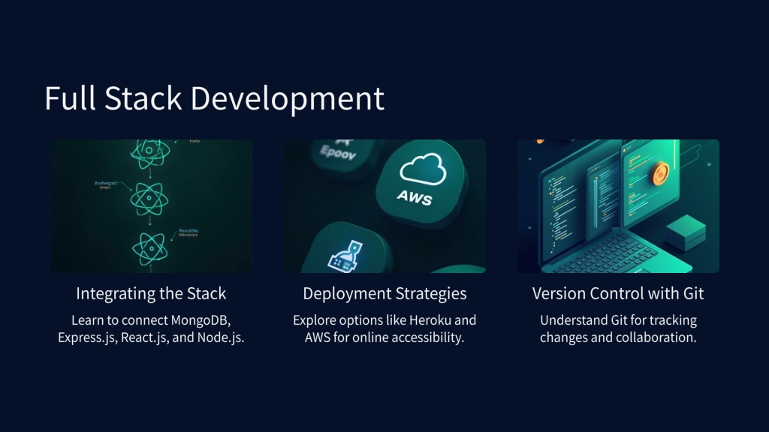Select the Heroku and AWS description text
Image resolution: width=769 pixels, height=432 pixels.
[384, 328]
